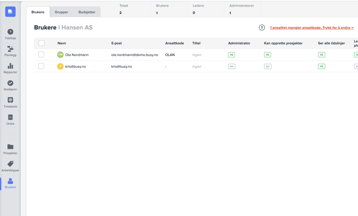Select all users with header checkbox
358x216 pixels.
click(42, 43)
